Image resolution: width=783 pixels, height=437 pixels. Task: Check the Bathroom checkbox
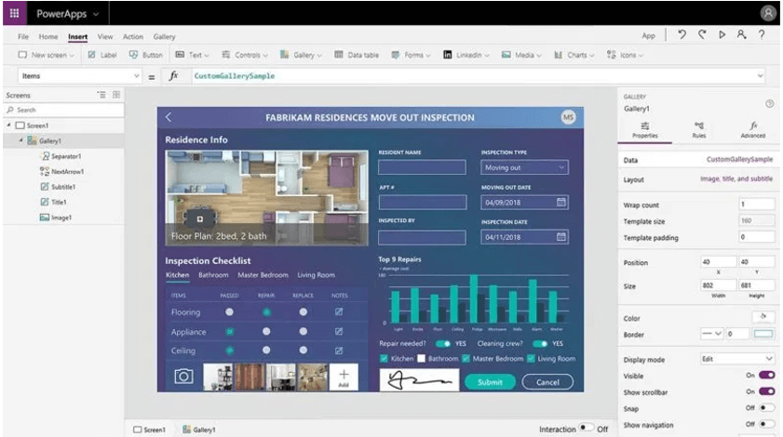(x=423, y=359)
